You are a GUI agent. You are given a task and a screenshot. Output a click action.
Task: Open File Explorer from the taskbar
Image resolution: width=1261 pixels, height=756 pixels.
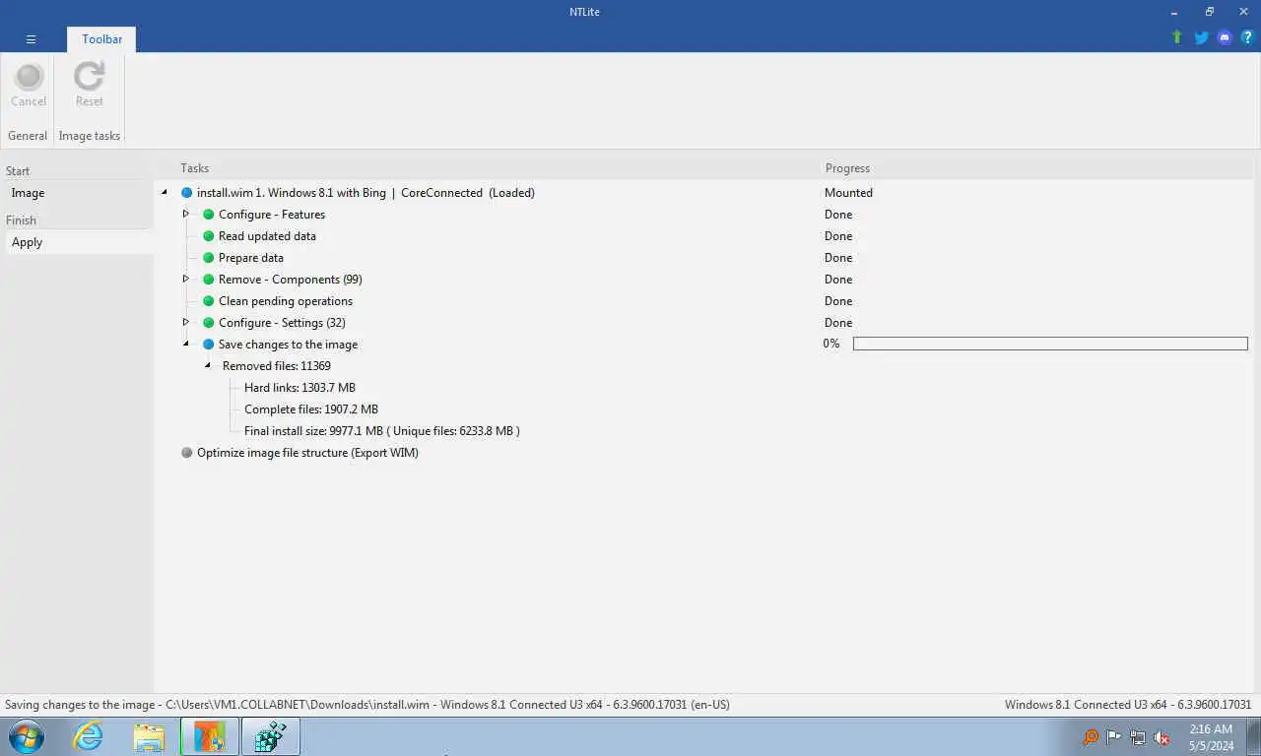pos(149,736)
